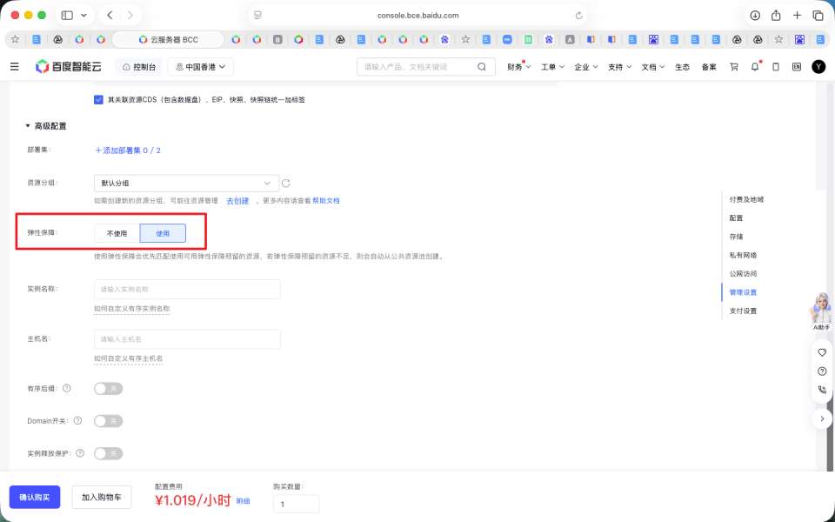The height and width of the screenshot is (522, 835).
Task: Click the phone contact icon
Action: [x=822, y=390]
